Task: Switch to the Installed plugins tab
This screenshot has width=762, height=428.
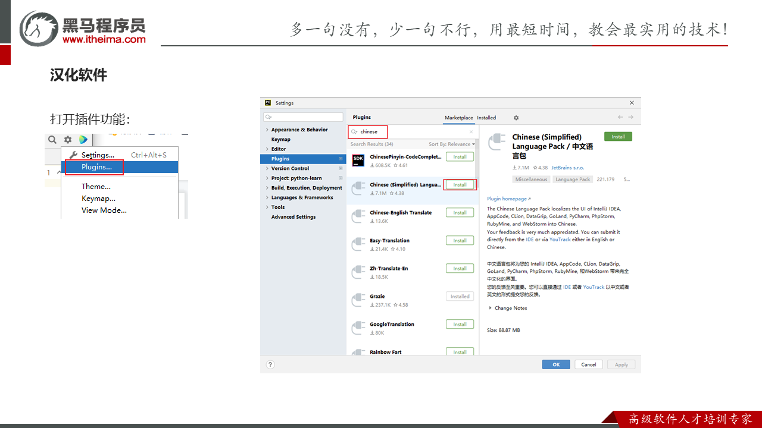Action: coord(486,118)
